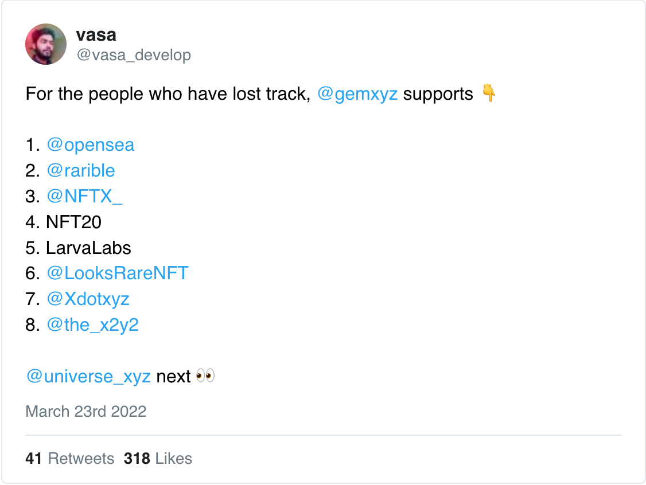Click the LarvaLabs list item text

pos(88,248)
